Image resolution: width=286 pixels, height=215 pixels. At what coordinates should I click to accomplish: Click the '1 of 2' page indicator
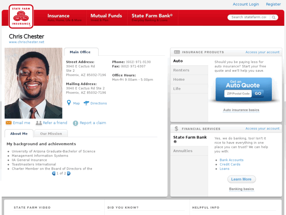(x=61, y=173)
